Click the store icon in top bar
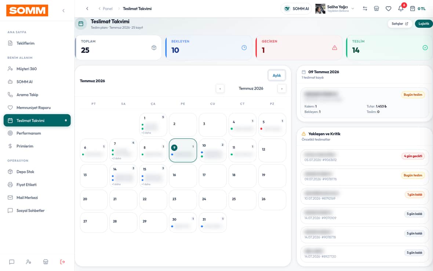 [x=376, y=8]
